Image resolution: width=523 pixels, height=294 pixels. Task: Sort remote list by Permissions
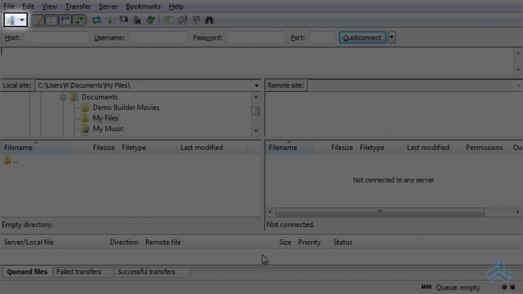click(x=485, y=147)
